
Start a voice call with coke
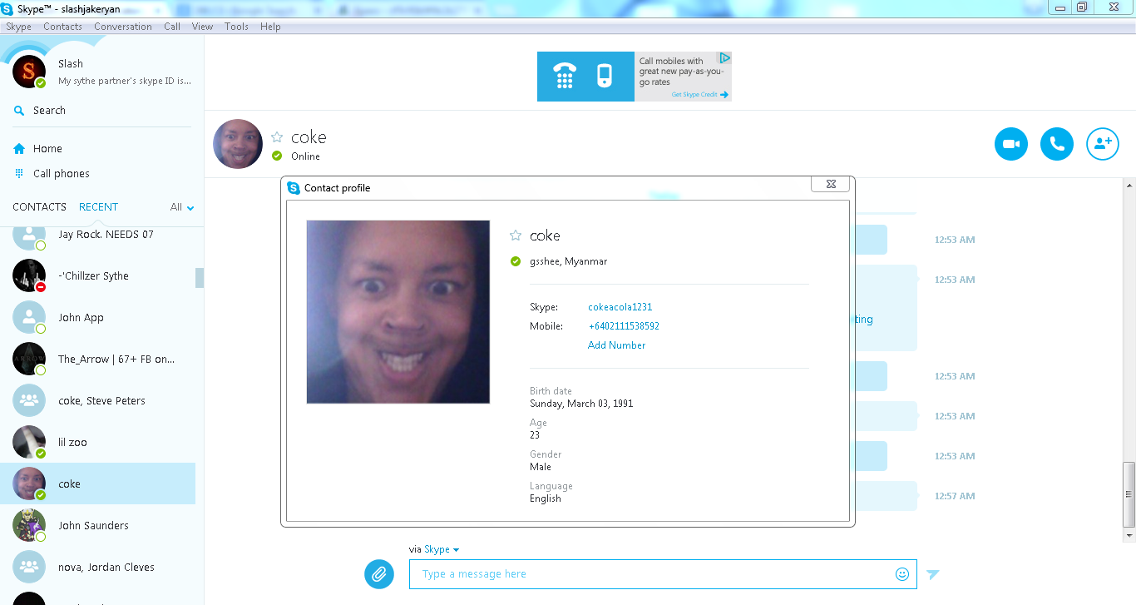(x=1057, y=144)
